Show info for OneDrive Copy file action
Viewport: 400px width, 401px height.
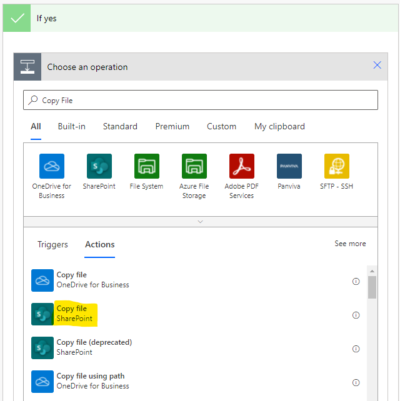tap(356, 281)
